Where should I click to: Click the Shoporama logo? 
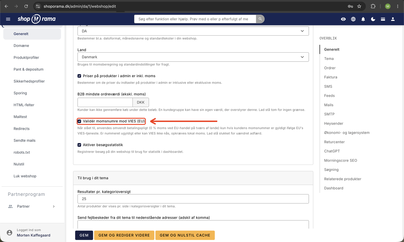click(x=36, y=19)
